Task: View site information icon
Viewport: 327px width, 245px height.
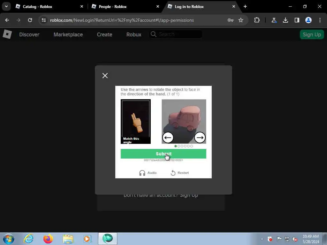Action: pyautogui.click(x=43, y=20)
